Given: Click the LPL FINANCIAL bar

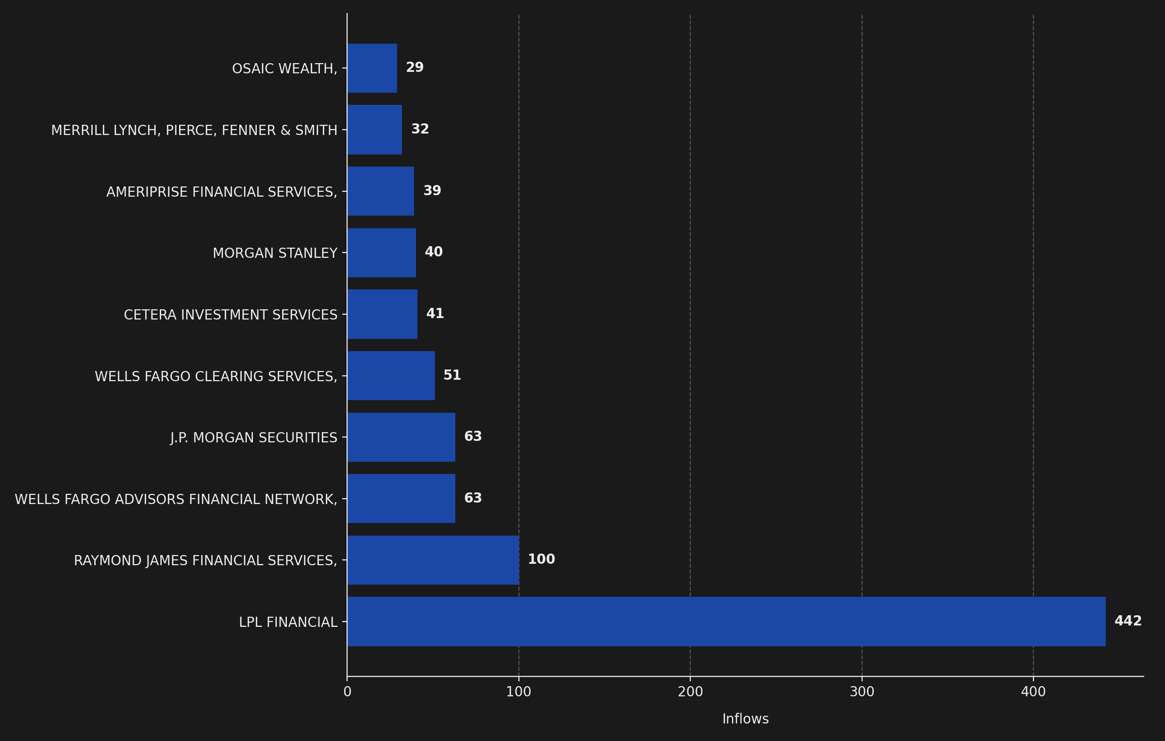Looking at the screenshot, I should click(726, 622).
